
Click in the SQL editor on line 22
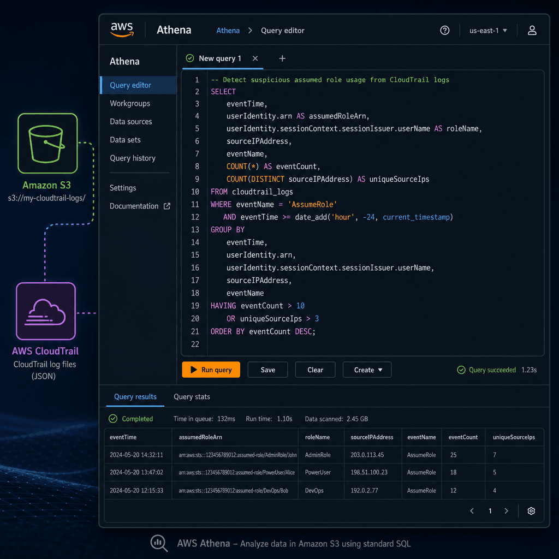(374, 344)
